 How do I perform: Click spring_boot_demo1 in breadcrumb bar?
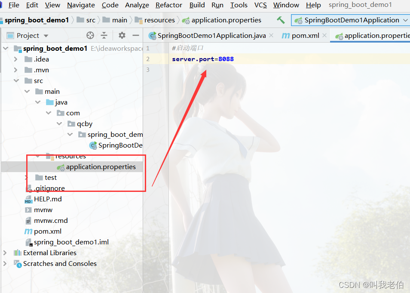click(x=37, y=20)
